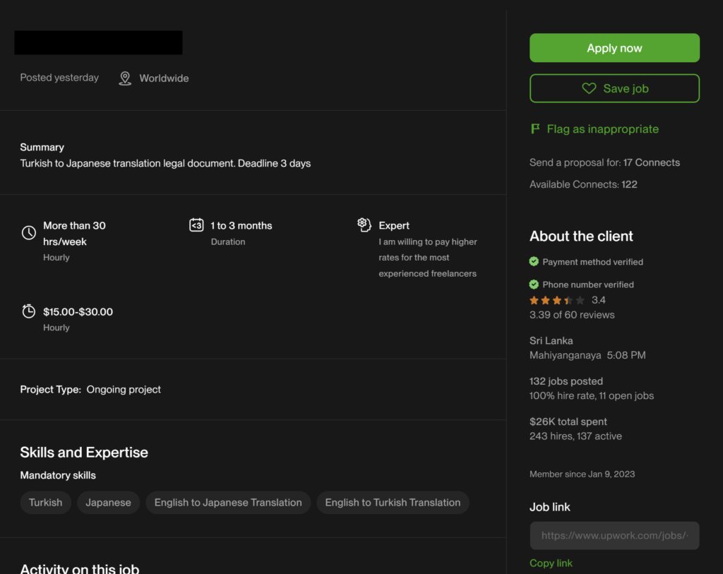Screen dimensions: 723x574
Task: Click the Payment method verified checkmark icon
Action: (x=534, y=262)
